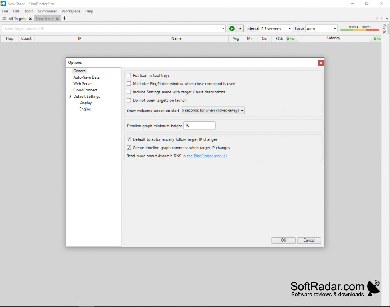Select Web Server in options tree
390x307 pixels.
coord(83,84)
